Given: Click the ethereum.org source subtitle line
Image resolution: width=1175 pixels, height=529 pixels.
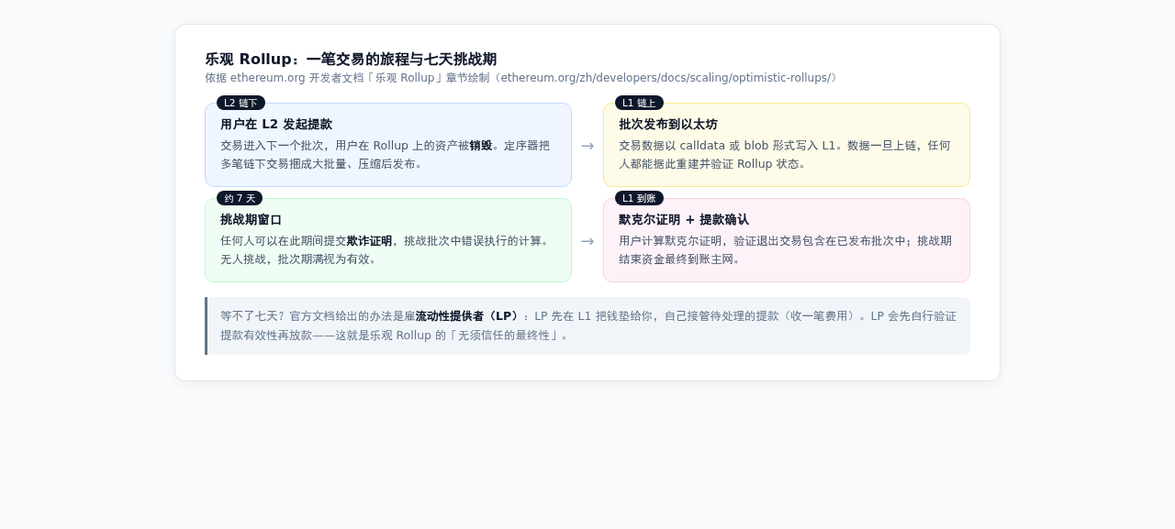Looking at the screenshot, I should [521, 78].
